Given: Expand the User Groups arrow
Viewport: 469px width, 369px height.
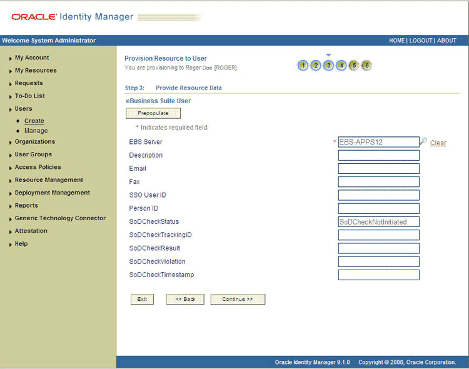Looking at the screenshot, I should click(x=11, y=155).
